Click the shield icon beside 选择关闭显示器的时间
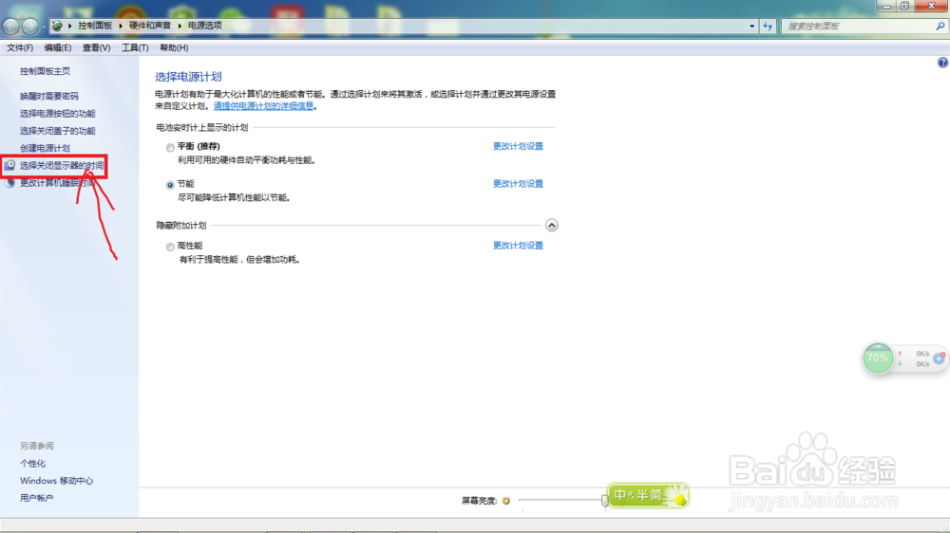 click(9, 165)
